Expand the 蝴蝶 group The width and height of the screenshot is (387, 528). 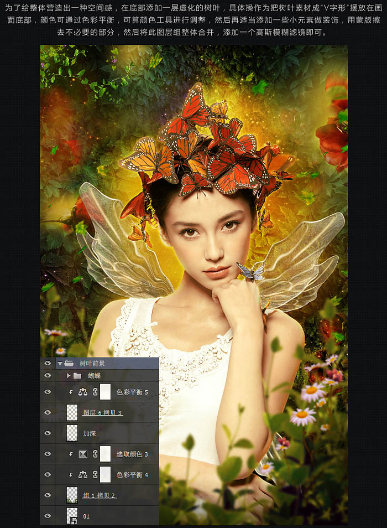tap(69, 375)
